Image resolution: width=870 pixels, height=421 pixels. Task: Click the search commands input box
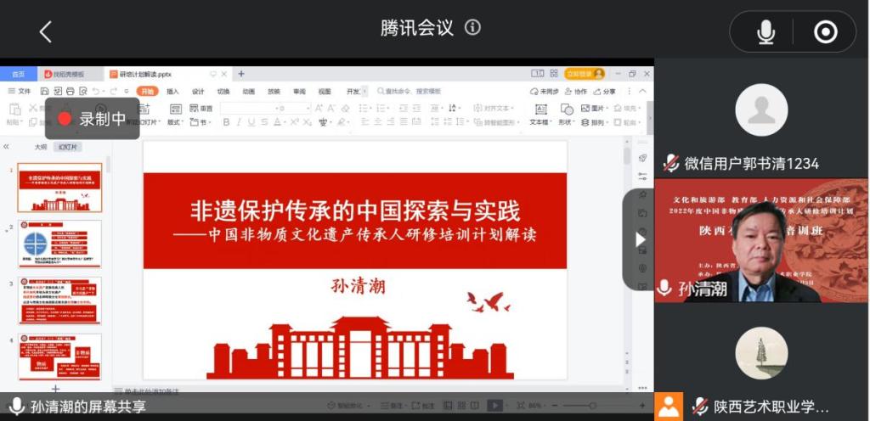[x=415, y=92]
